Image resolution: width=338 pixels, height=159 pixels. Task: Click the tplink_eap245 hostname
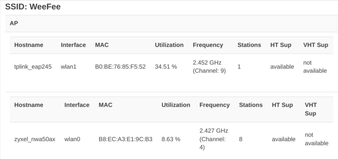click(33, 67)
